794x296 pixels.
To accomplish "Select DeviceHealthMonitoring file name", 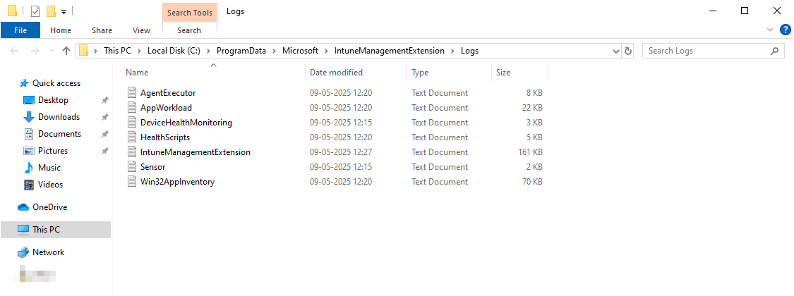I will (x=186, y=123).
